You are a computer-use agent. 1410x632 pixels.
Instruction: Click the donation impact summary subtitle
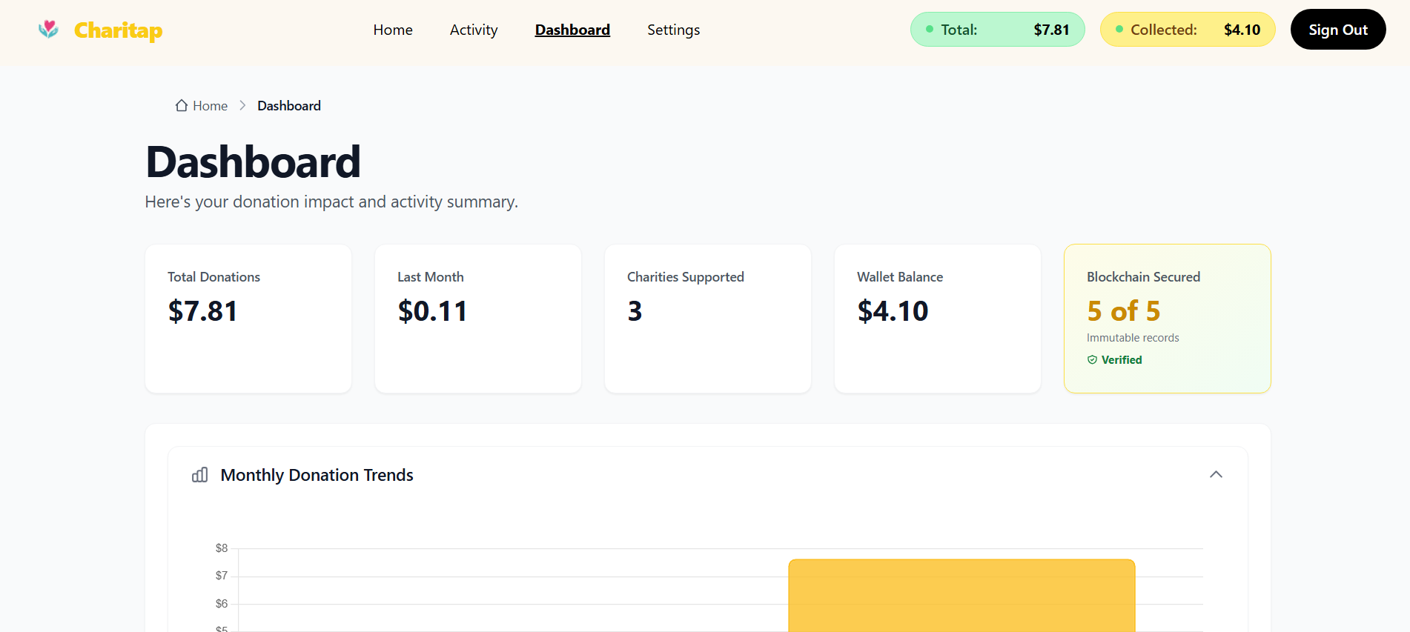(x=331, y=202)
